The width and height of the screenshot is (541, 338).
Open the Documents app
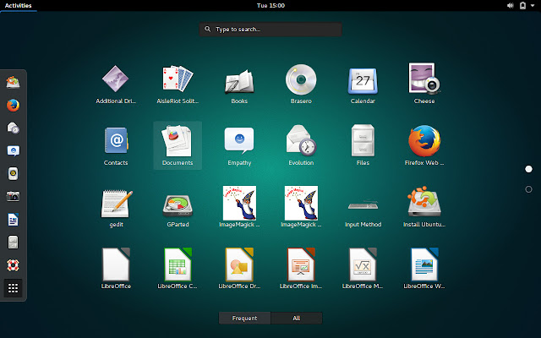(178, 145)
